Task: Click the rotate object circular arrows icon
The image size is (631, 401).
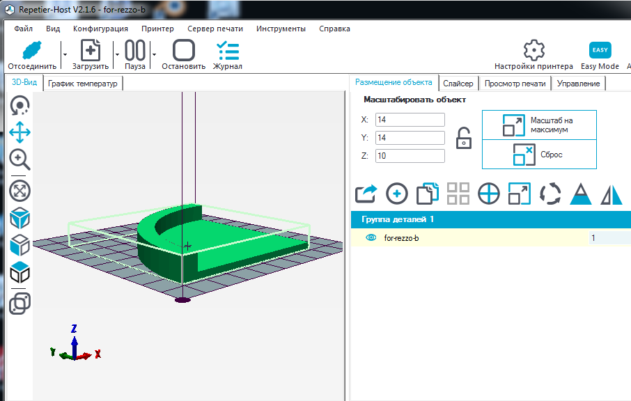Action: [x=550, y=194]
